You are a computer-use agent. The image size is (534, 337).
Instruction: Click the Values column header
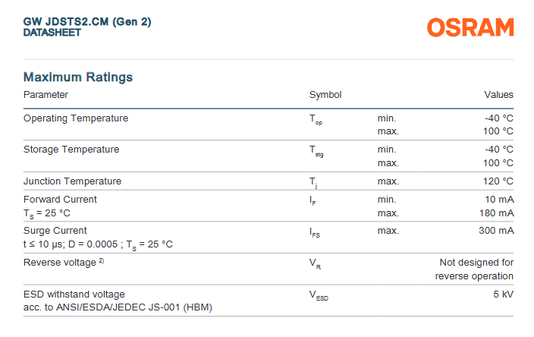[x=498, y=95]
